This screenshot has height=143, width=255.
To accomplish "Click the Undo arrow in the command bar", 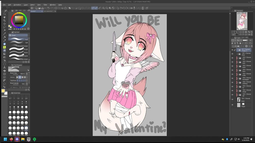I will (x=48, y=8).
